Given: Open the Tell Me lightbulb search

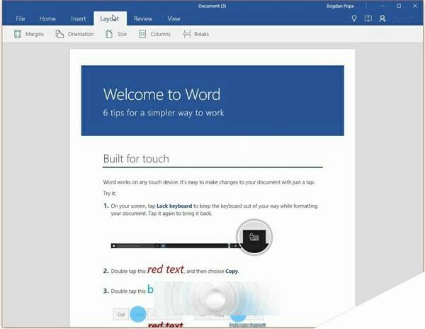Looking at the screenshot, I should click(x=354, y=18).
